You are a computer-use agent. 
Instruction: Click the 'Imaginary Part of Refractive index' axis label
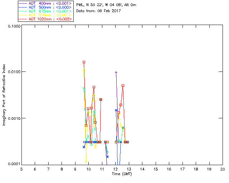click(x=4, y=95)
